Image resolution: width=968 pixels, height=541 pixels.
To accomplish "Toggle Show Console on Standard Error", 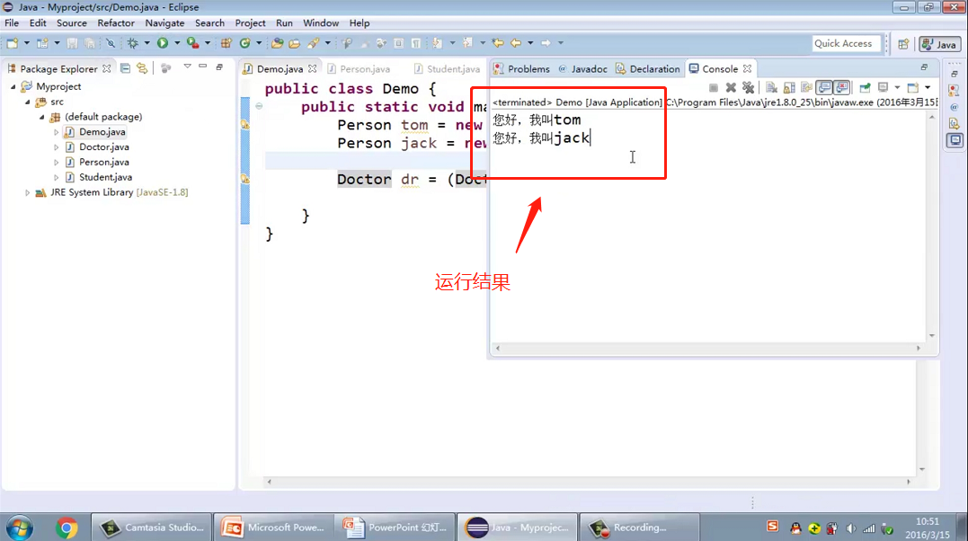I will point(842,88).
